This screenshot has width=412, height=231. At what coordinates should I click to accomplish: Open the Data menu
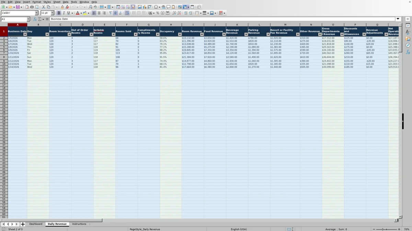pos(65,2)
